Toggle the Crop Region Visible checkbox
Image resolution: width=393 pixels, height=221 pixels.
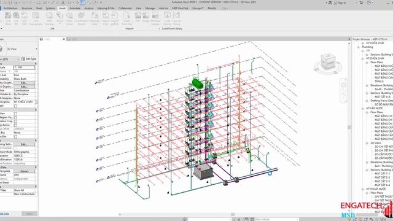point(15,117)
